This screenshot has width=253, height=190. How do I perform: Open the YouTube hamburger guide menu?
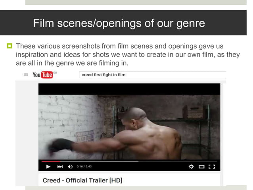(x=26, y=75)
